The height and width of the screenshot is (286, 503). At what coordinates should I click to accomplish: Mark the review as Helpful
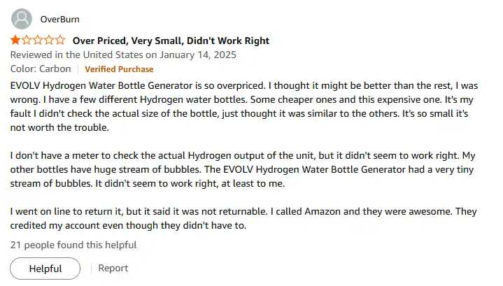pos(45,269)
